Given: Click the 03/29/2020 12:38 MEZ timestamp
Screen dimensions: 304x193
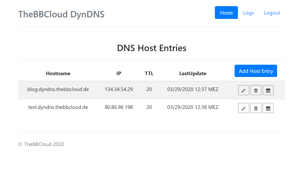Looking at the screenshot, I should 193,107.
